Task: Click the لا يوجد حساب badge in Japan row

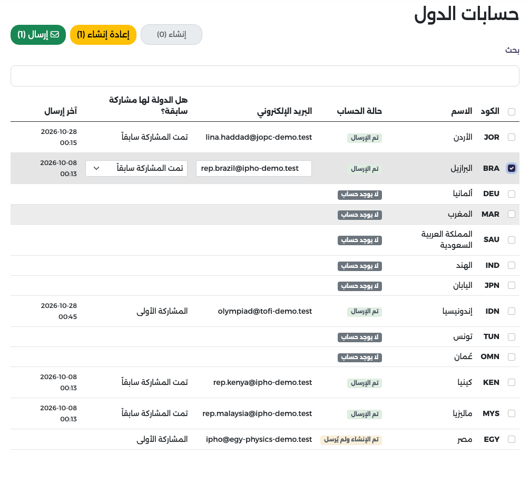Action: click(360, 286)
